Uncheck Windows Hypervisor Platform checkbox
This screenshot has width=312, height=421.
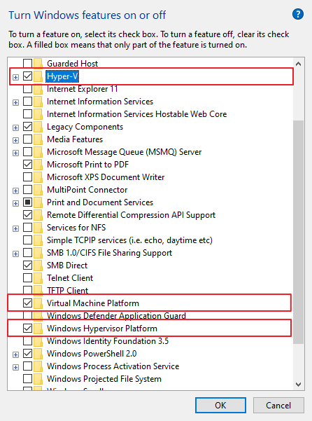[27, 328]
